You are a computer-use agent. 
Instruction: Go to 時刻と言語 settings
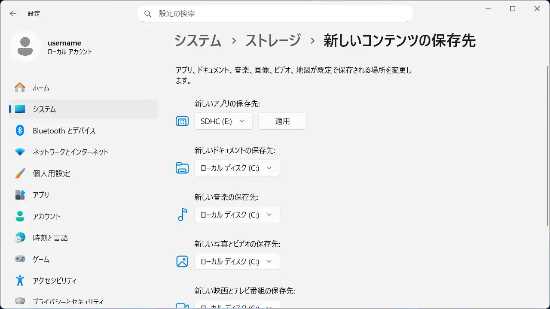[50, 238]
